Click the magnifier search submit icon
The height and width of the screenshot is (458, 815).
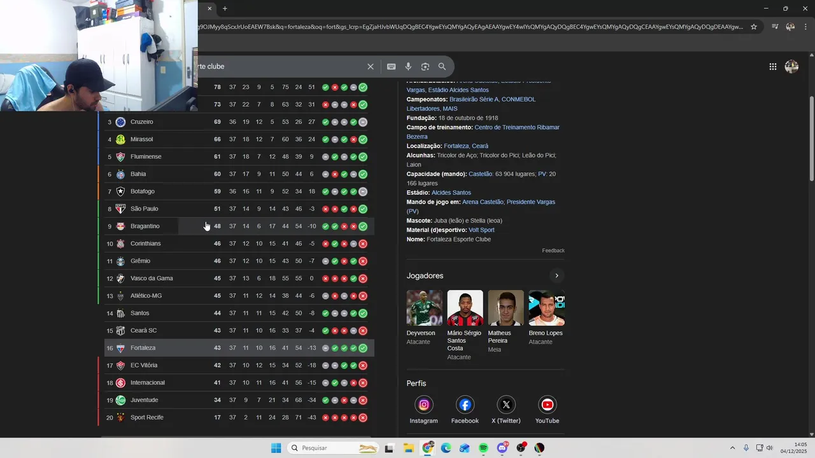[442, 66]
